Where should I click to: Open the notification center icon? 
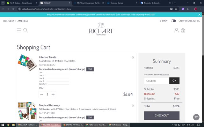coord(198,125)
